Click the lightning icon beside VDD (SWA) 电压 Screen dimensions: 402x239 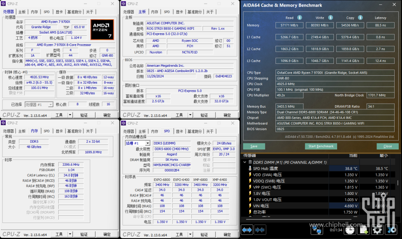250,175
